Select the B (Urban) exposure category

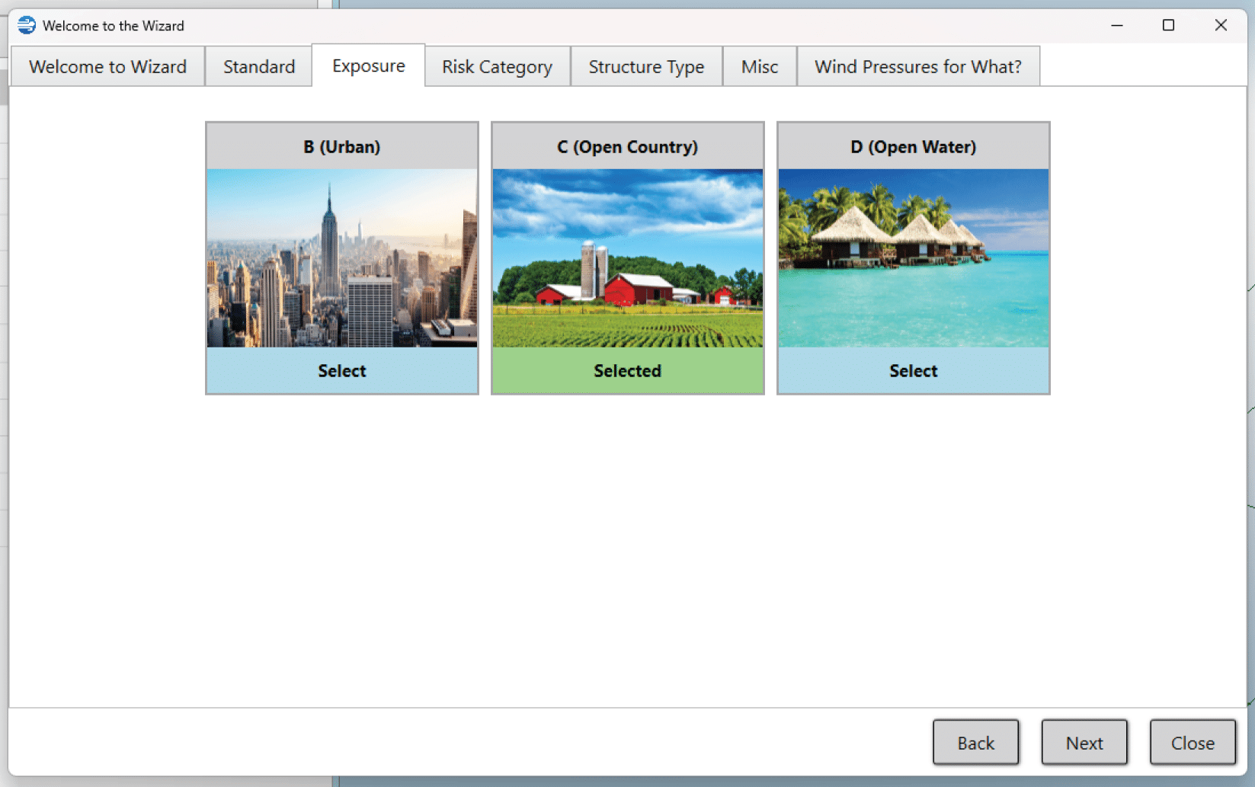(341, 371)
